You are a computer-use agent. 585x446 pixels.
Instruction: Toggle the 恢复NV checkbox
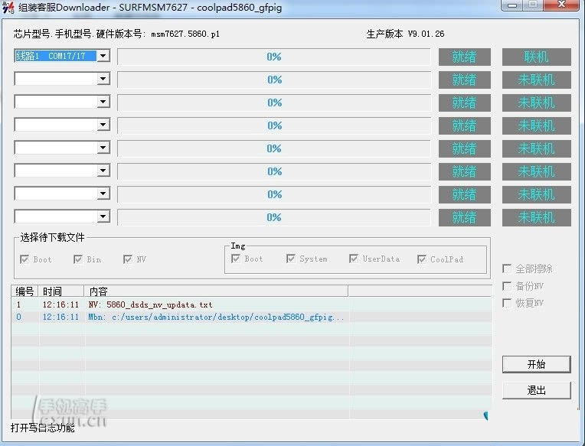[x=507, y=303]
